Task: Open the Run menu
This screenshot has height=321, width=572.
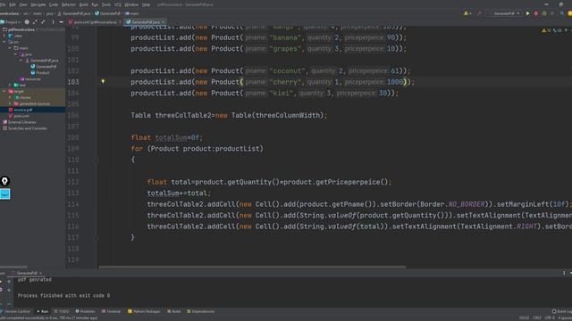Action: point(95,4)
